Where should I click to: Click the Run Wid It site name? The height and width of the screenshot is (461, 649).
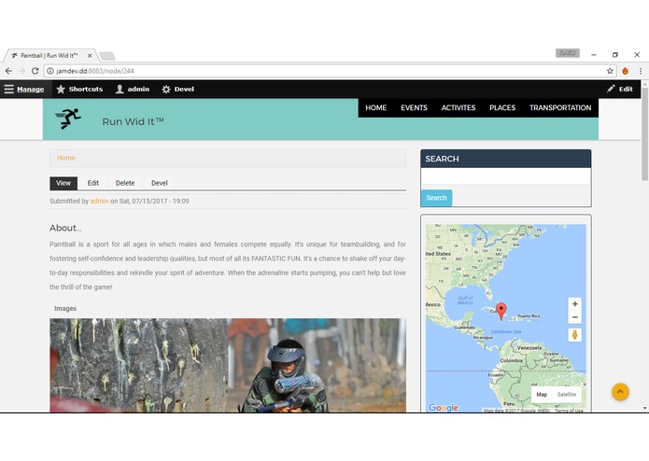pyautogui.click(x=133, y=121)
